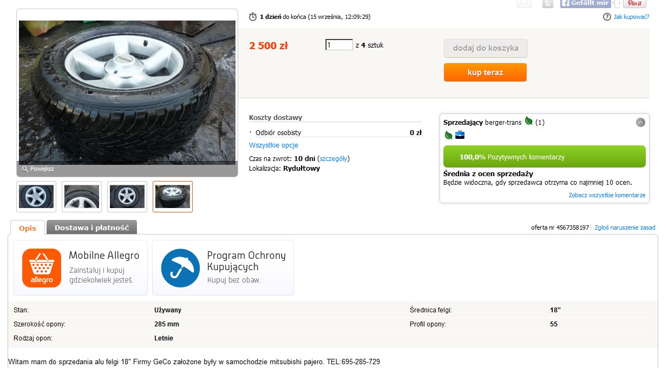Switch to the Opis tab
This screenshot has width=668, height=368.
[28, 228]
